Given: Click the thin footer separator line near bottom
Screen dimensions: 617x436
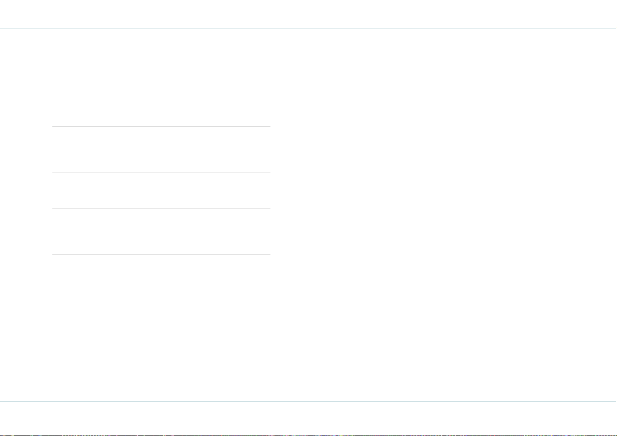Looking at the screenshot, I should [309, 401].
